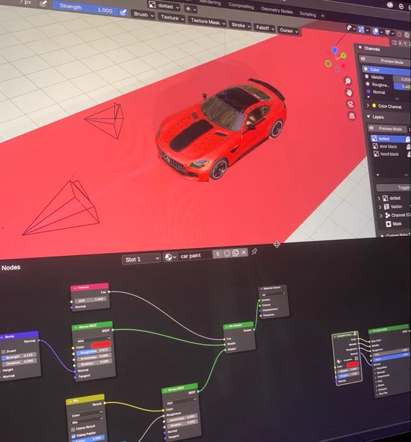Toggle mirror X axis button

pyautogui.click(x=400, y=43)
